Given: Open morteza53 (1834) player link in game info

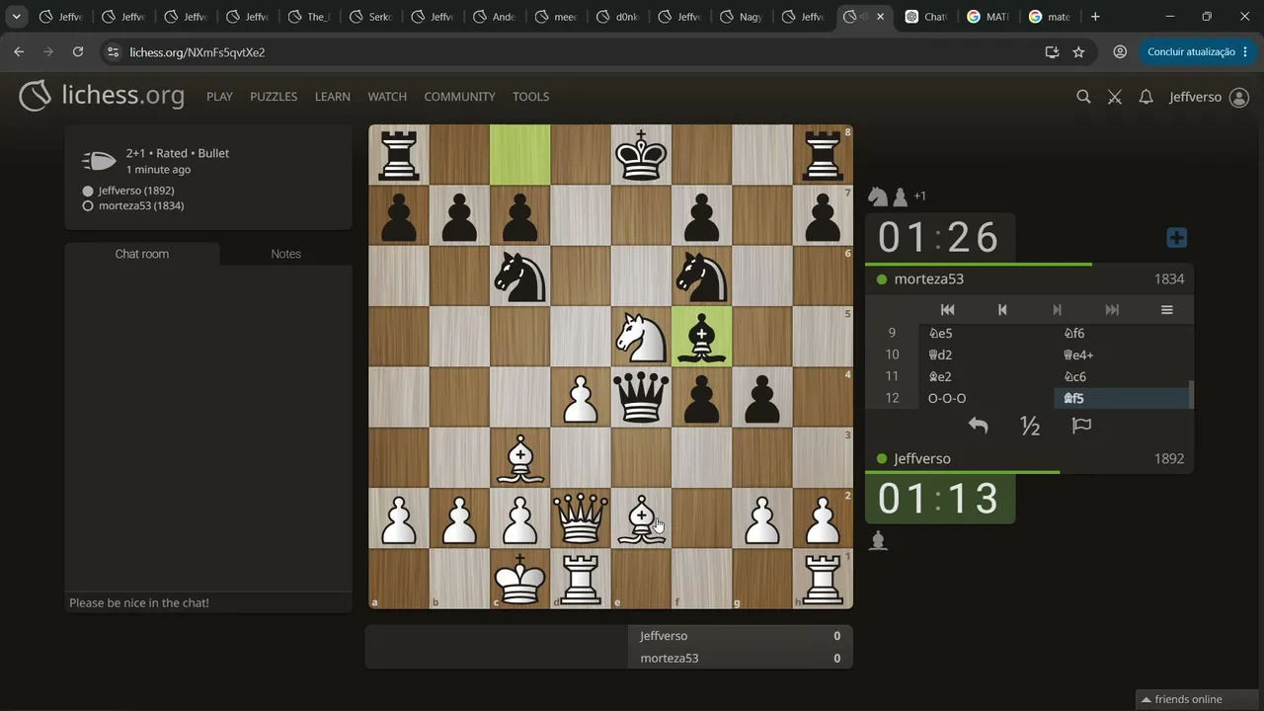Looking at the screenshot, I should point(141,205).
